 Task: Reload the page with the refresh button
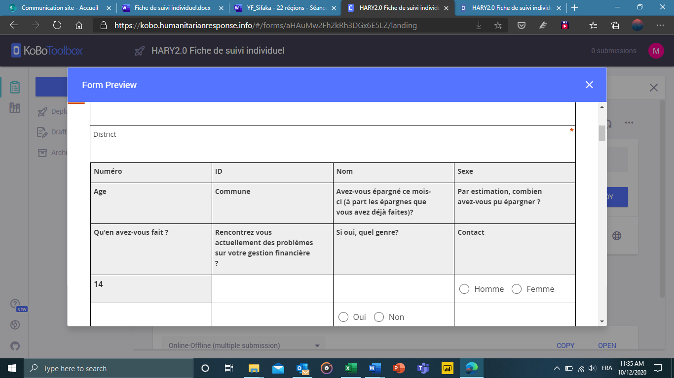point(57,26)
